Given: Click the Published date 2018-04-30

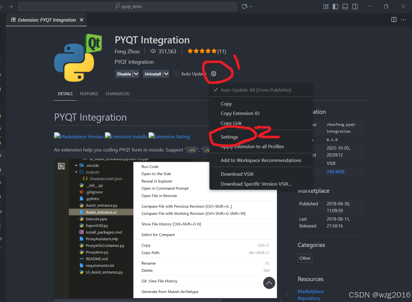Looking at the screenshot, I should coord(338,207).
